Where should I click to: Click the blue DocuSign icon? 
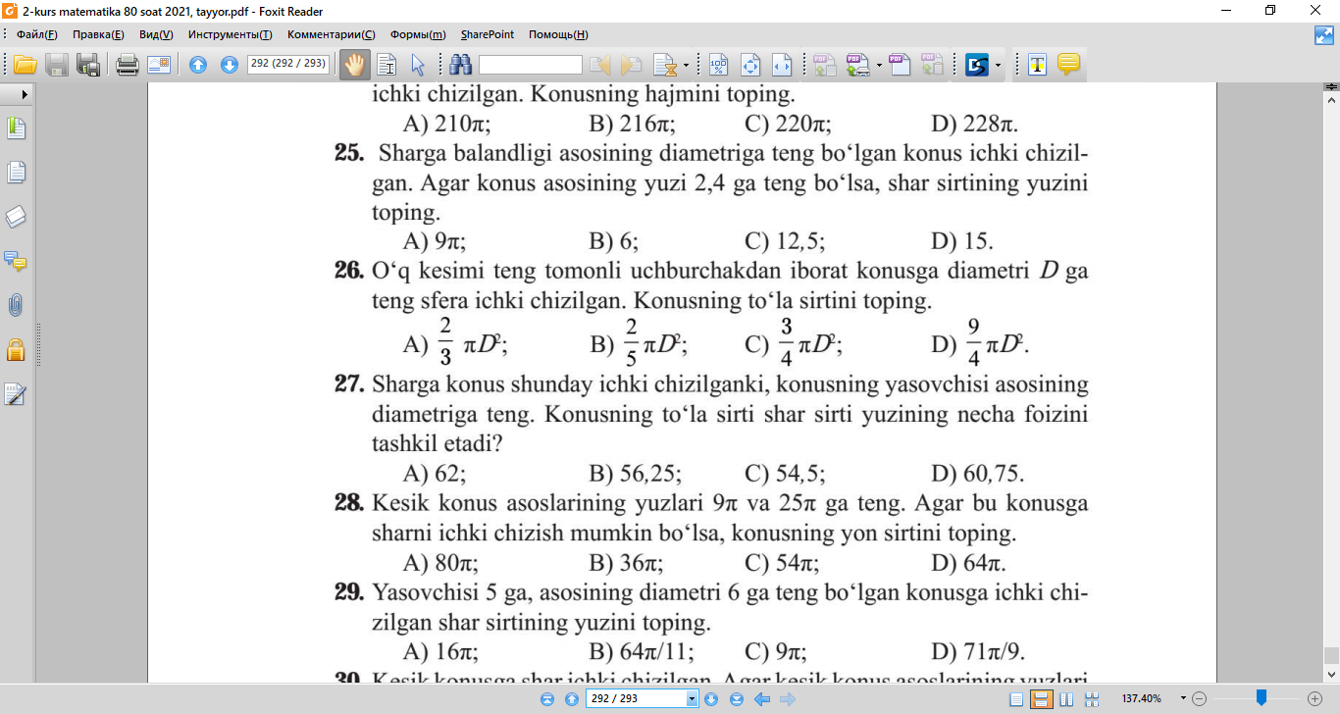(977, 66)
